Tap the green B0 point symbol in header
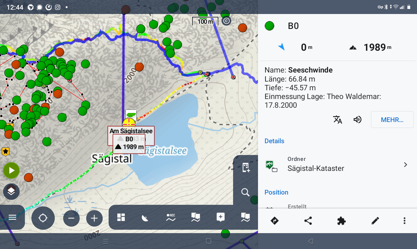This screenshot has height=249, width=417. (269, 26)
